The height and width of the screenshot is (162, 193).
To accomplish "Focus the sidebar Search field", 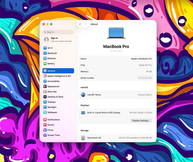I will [x=58, y=32].
